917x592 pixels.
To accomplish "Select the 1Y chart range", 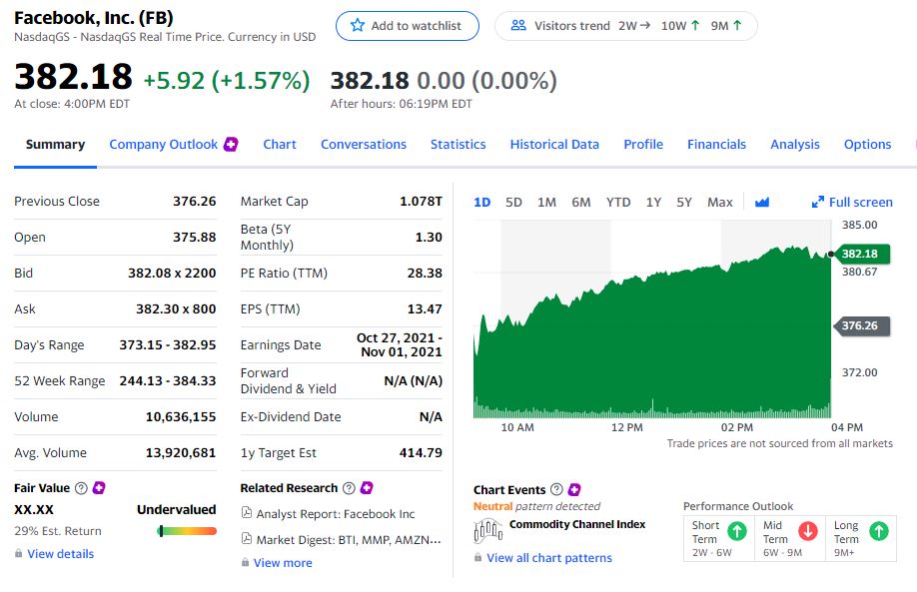I will [x=653, y=203].
